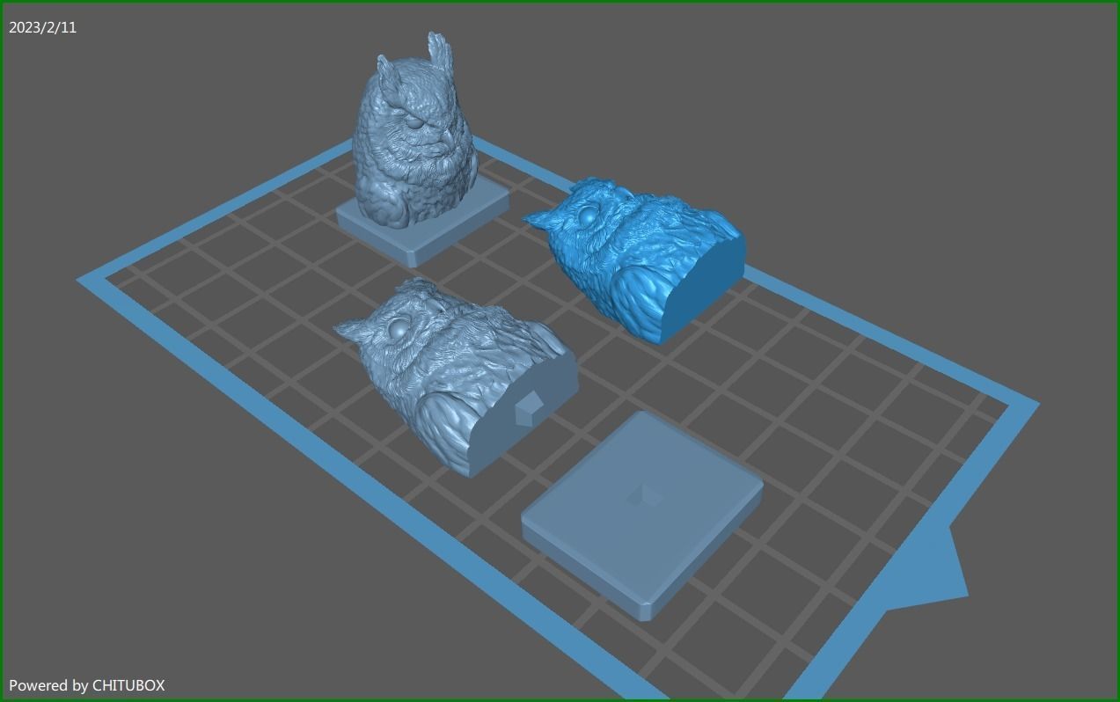
Task: Click the 2023/2/11 date text
Action: pos(43,27)
